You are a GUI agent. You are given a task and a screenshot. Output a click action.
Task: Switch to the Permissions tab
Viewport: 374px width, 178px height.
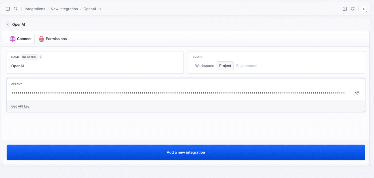click(x=53, y=39)
